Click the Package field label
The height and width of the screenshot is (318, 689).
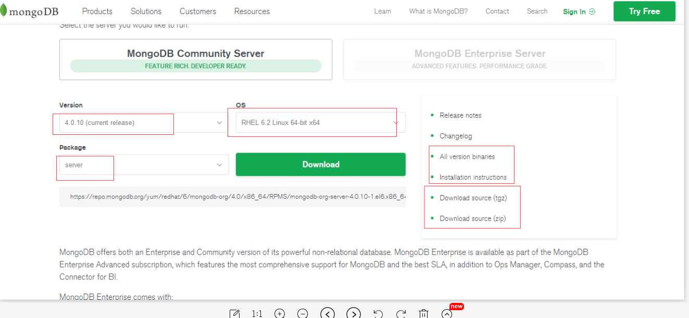[72, 148]
